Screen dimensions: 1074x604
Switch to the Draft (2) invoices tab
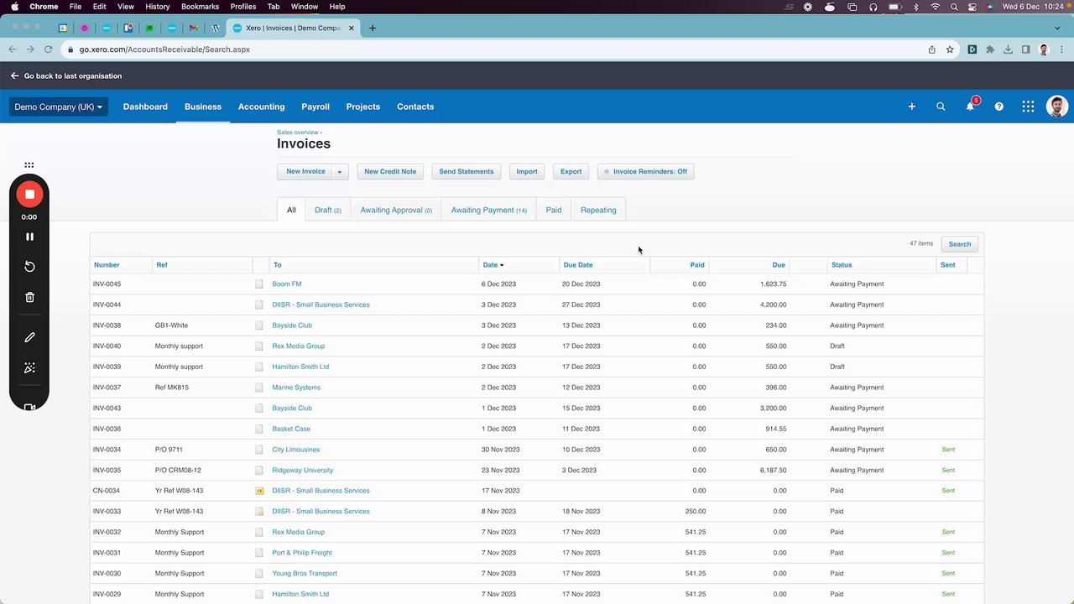(x=328, y=210)
